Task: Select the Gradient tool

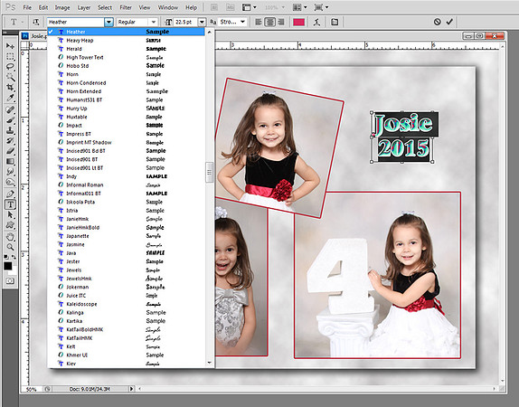Action: (x=10, y=161)
